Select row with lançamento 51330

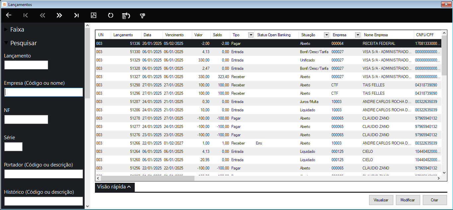[x=268, y=52]
